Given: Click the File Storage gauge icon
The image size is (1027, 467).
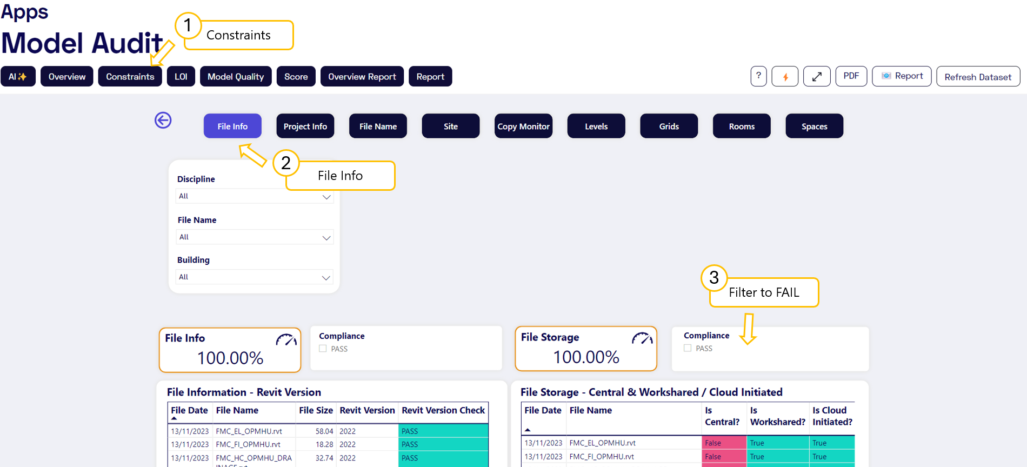Looking at the screenshot, I should [642, 339].
